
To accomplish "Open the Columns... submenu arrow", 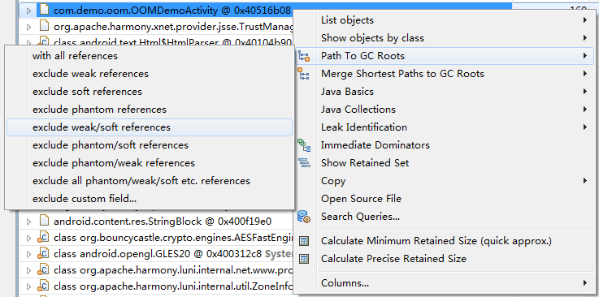I will tap(585, 283).
